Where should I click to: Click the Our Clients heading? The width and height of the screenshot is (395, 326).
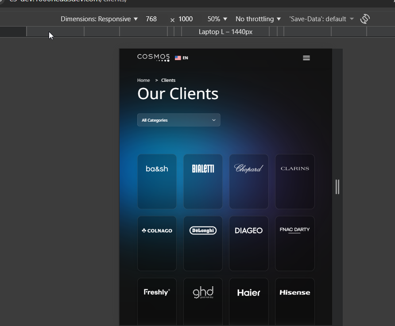click(x=178, y=94)
